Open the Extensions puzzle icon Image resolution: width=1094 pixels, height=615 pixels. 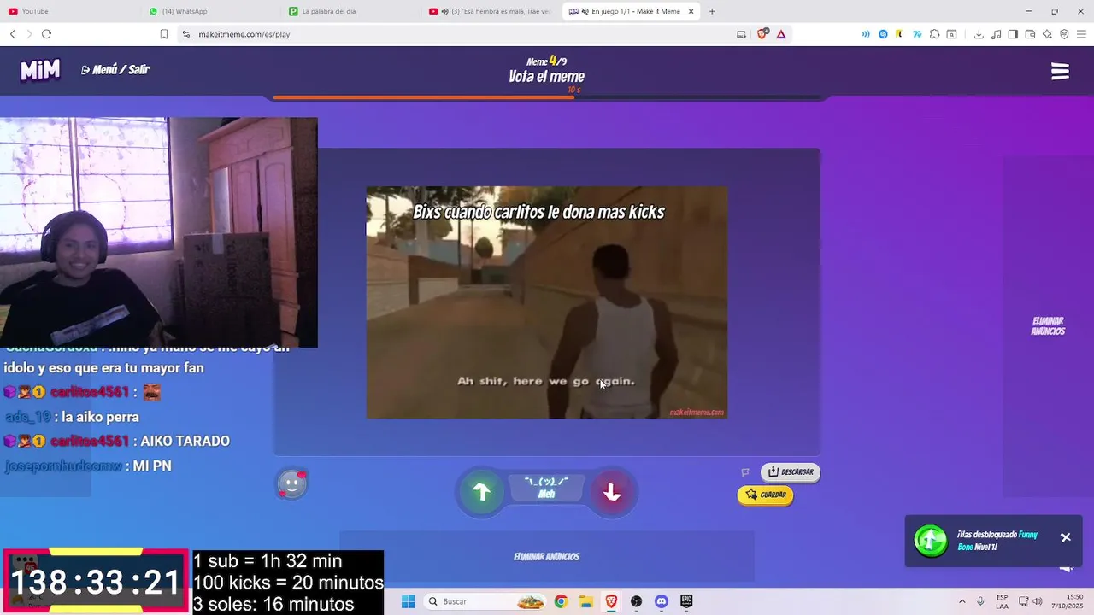[x=934, y=34]
